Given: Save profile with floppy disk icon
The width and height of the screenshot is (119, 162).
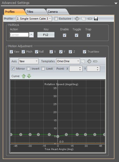Looking at the screenshot, I should [x=96, y=19].
